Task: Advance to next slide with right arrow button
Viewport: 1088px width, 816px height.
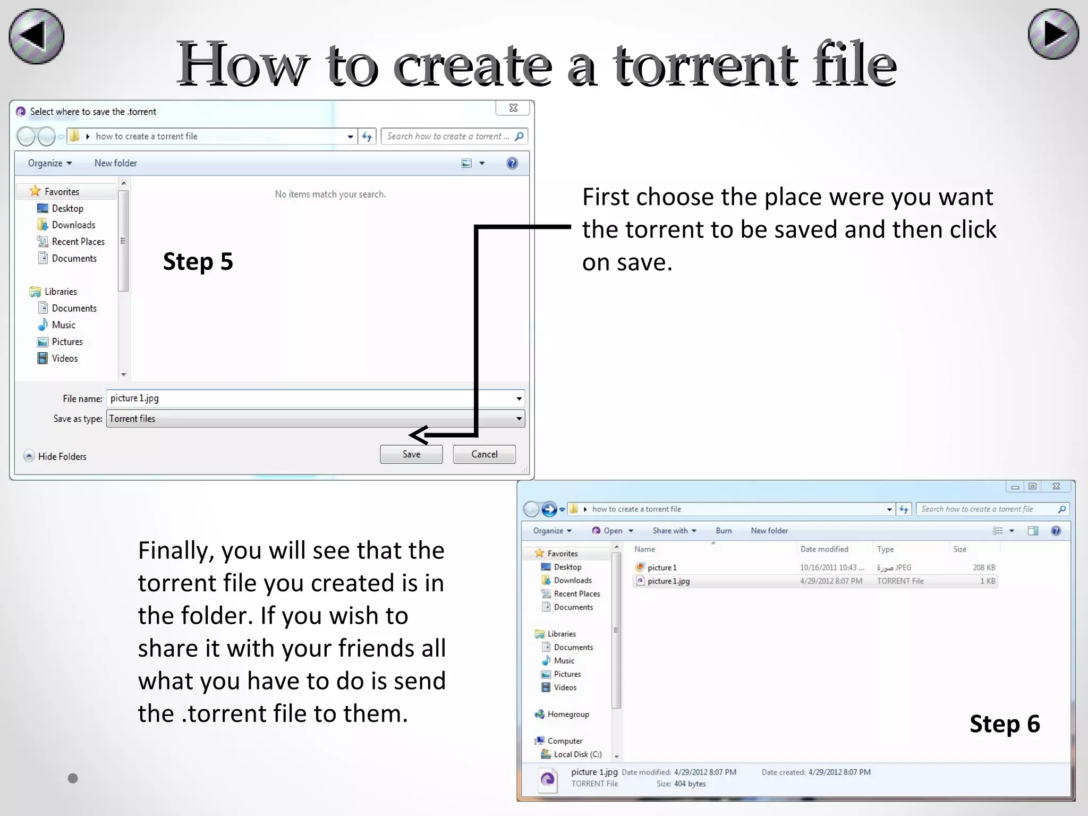Action: [1053, 34]
